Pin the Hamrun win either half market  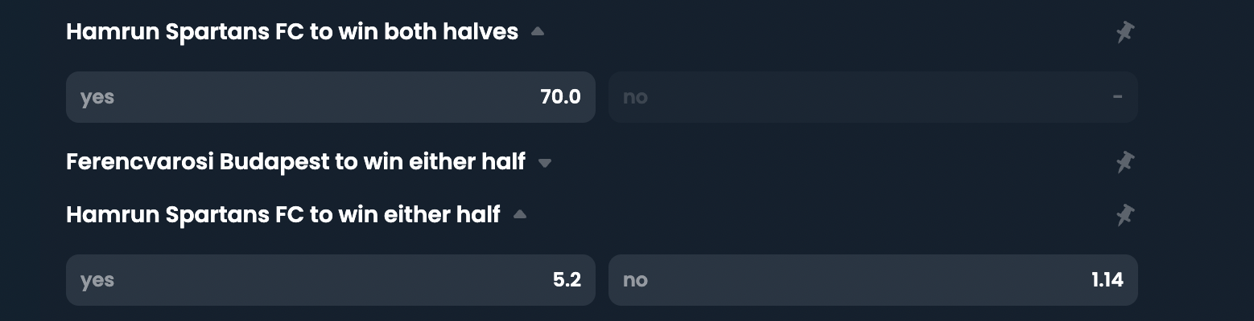click(1124, 215)
